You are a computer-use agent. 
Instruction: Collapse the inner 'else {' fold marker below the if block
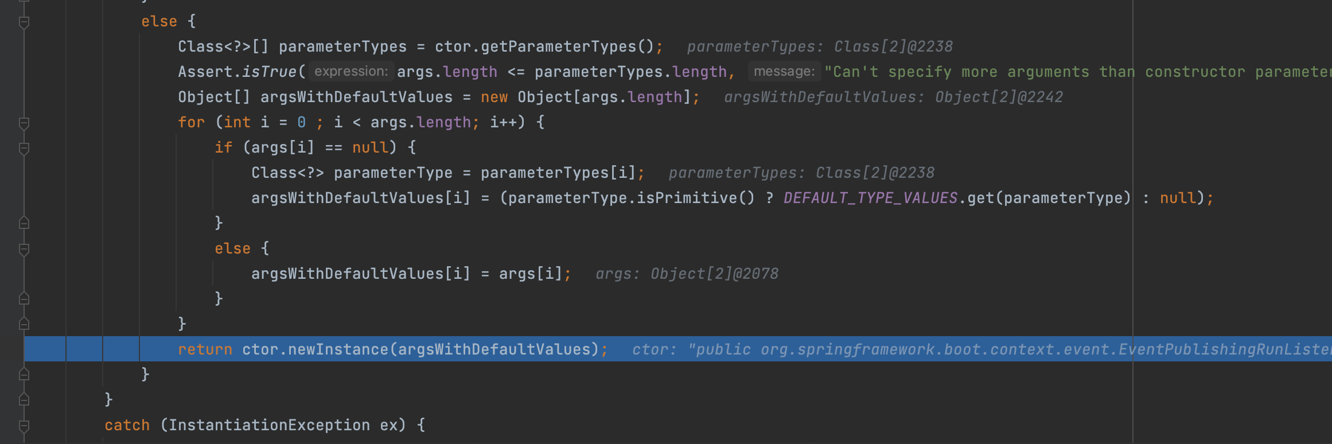[24, 250]
